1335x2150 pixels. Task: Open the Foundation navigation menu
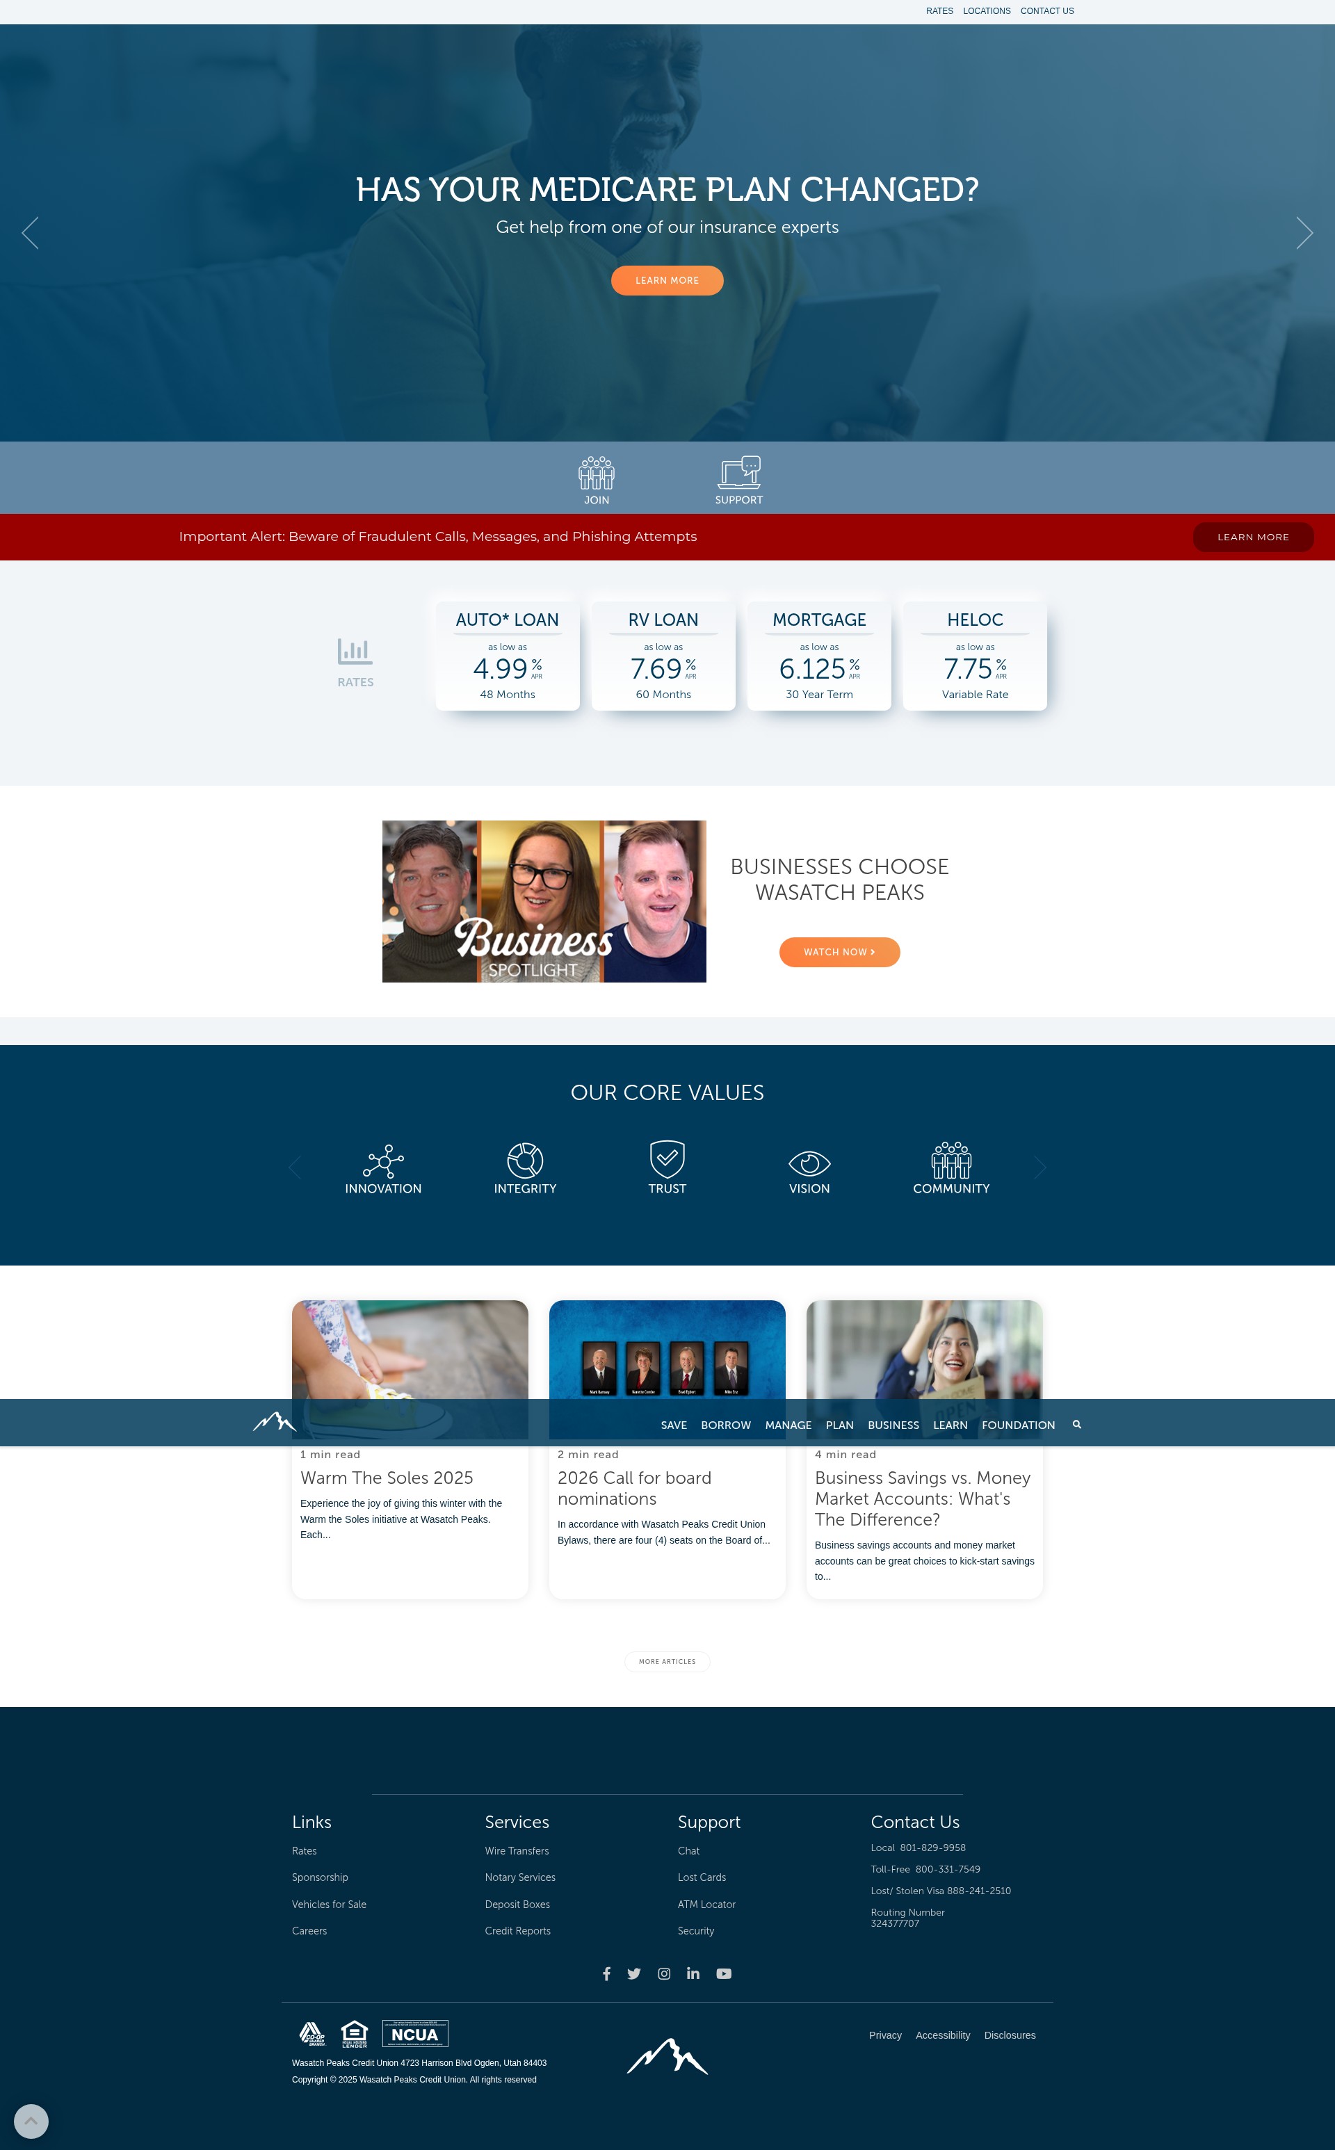pyautogui.click(x=1018, y=1425)
